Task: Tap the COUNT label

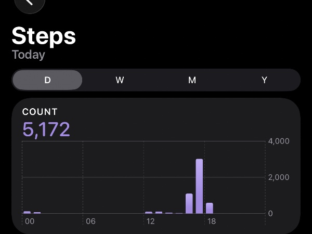Action: (40, 112)
